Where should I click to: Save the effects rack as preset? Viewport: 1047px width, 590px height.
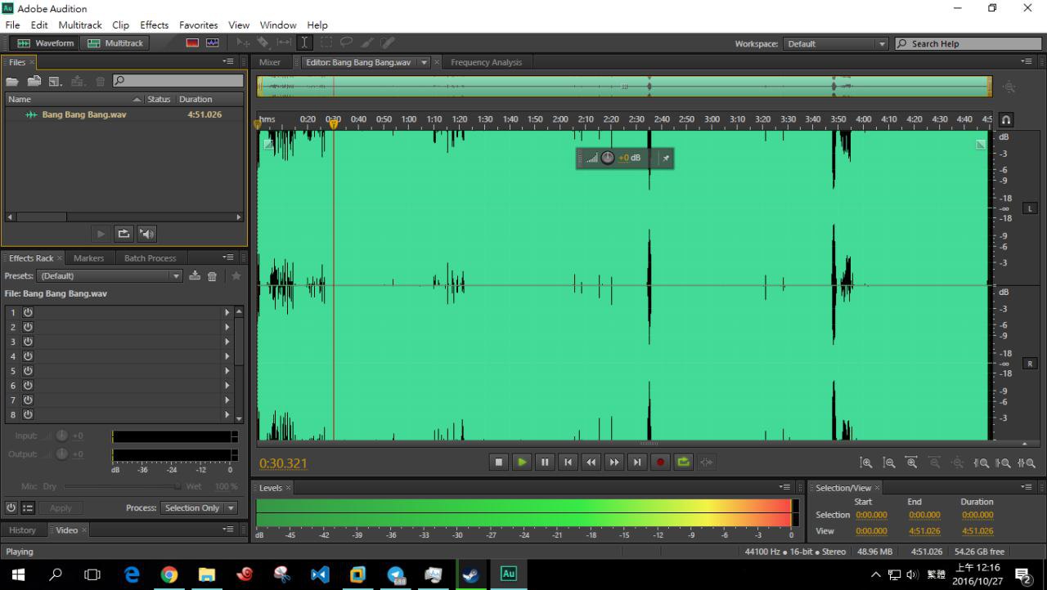(195, 276)
